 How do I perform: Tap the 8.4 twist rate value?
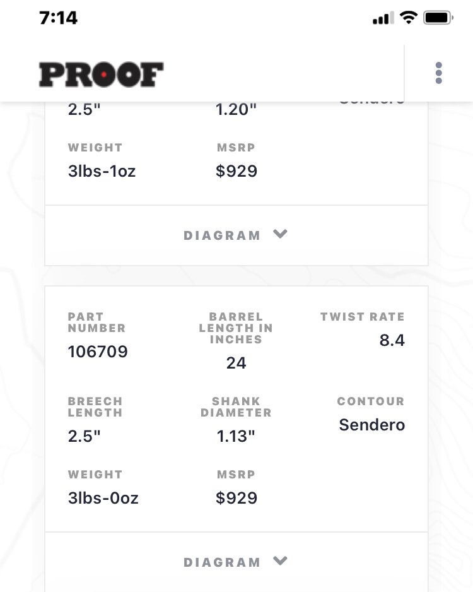click(392, 340)
